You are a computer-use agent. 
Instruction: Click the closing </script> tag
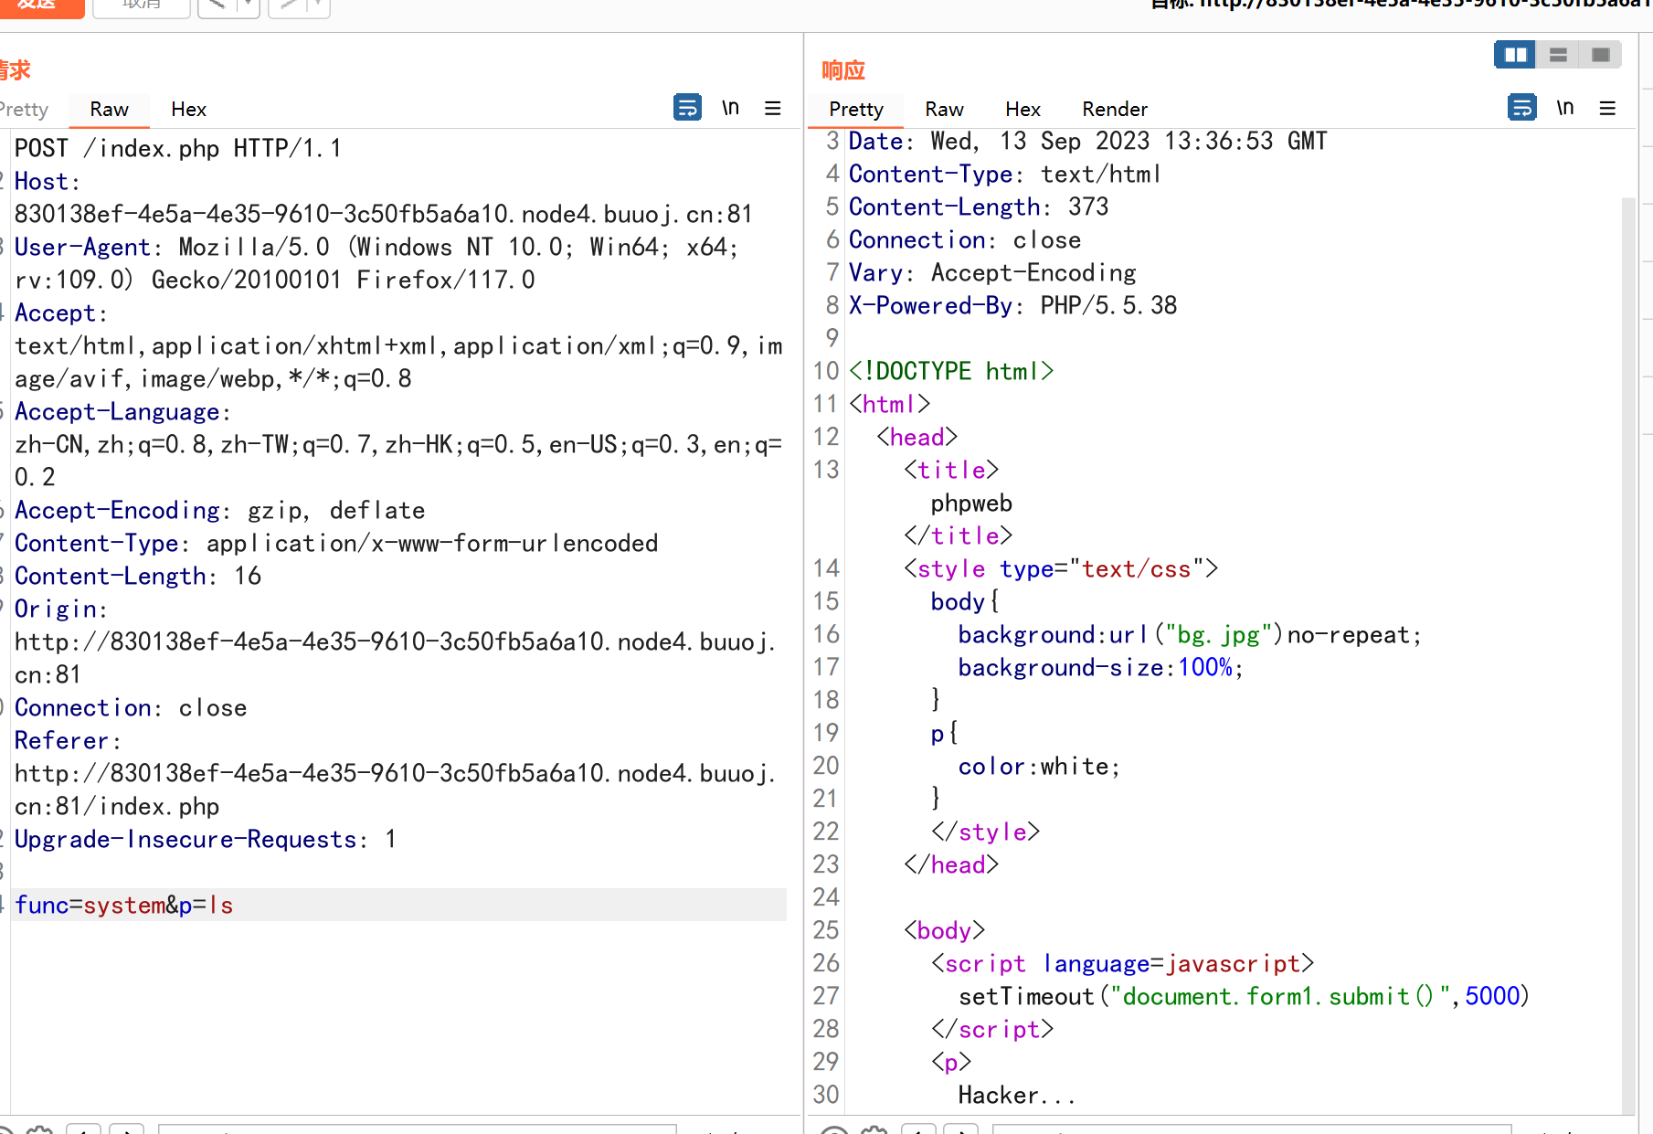coord(992,1030)
